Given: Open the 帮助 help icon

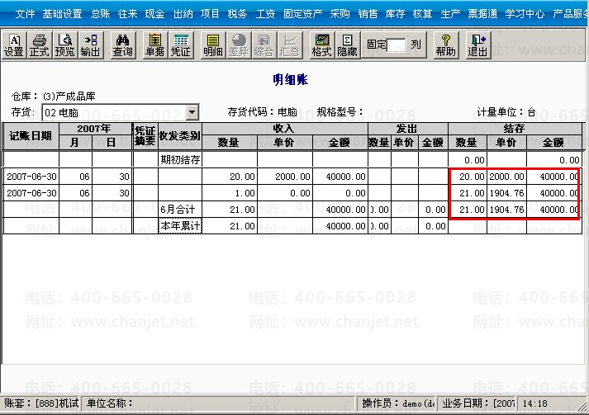Looking at the screenshot, I should pos(445,45).
